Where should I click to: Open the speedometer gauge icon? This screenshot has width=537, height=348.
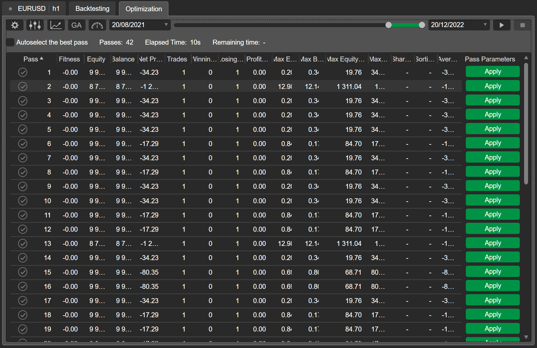tap(97, 25)
